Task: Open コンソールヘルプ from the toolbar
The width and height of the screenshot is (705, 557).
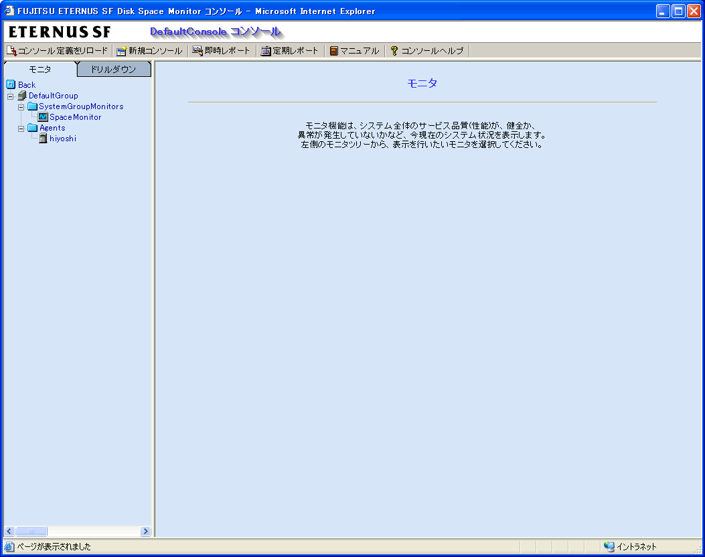Action: pos(426,51)
